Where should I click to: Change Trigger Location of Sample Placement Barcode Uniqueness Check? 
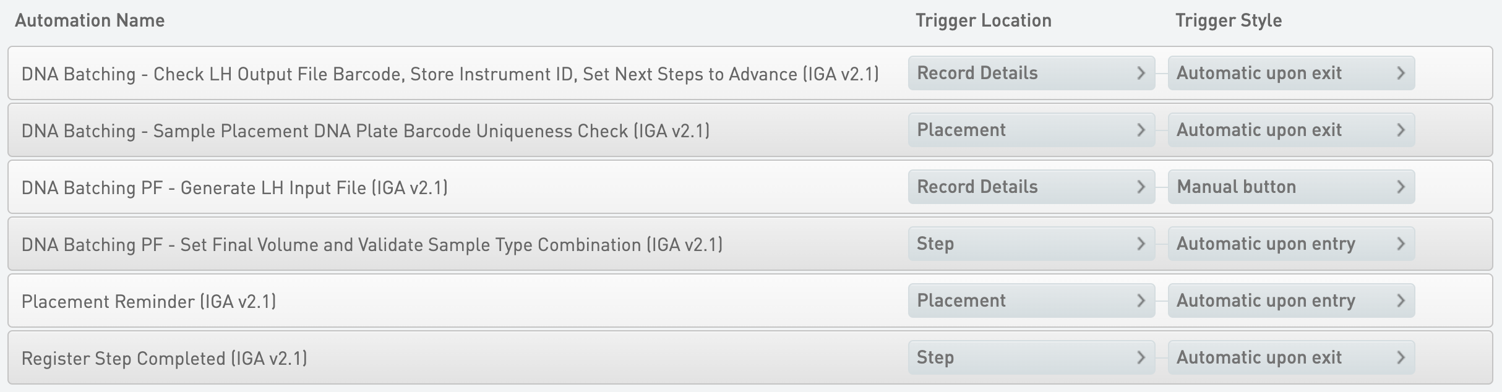click(1031, 130)
